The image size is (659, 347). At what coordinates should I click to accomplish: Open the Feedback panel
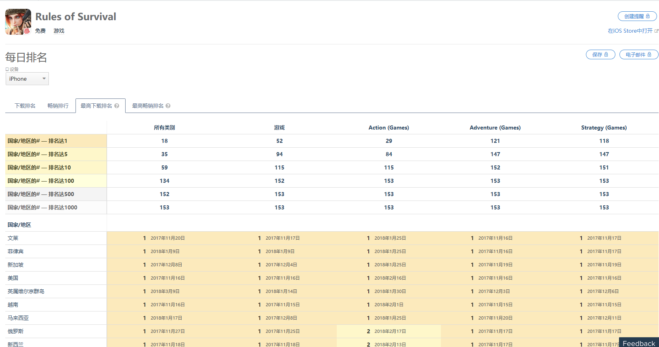pos(639,343)
